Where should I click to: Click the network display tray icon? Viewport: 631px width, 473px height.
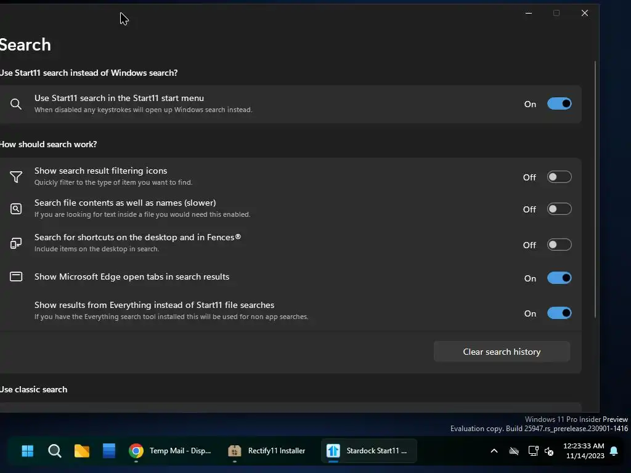[x=533, y=451]
